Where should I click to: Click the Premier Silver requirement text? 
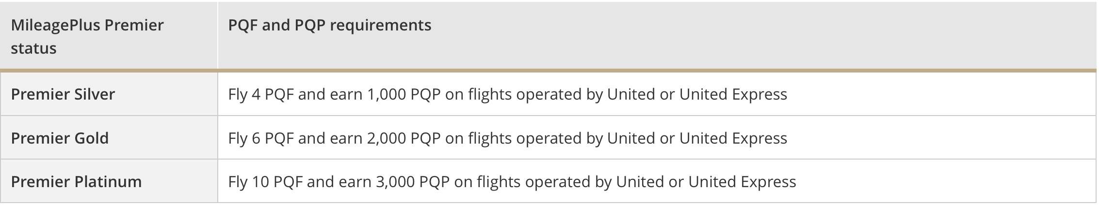(507, 94)
